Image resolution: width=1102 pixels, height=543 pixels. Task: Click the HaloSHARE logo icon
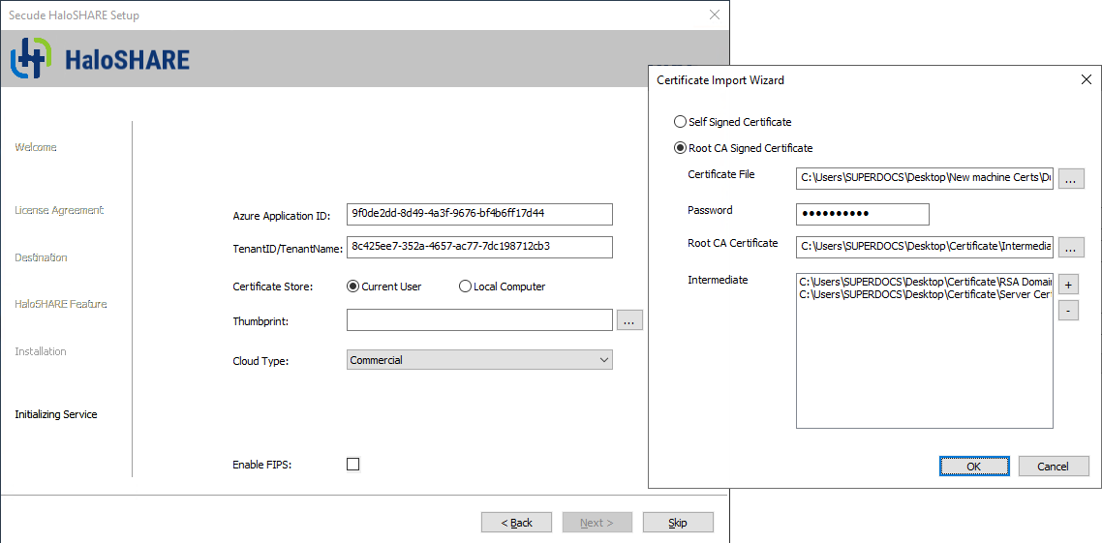point(30,59)
